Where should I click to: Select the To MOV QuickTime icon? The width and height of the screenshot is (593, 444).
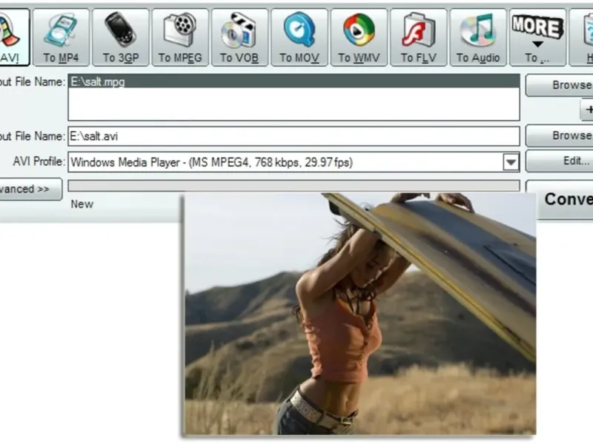[x=299, y=37]
